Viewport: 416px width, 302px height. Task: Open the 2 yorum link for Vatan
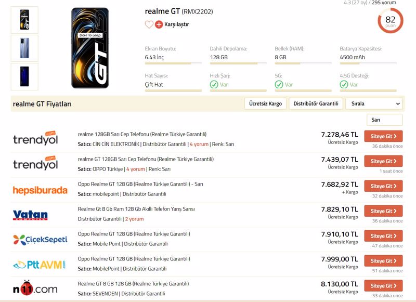[x=134, y=219]
